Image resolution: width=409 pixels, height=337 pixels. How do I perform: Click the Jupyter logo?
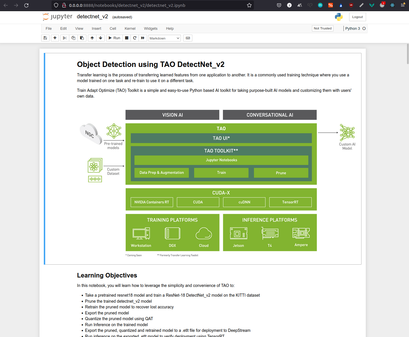pos(57,17)
